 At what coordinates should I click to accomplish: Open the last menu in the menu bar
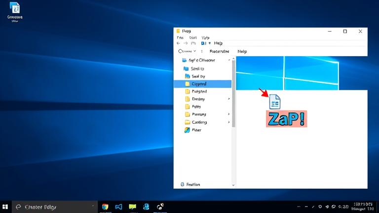click(205, 37)
